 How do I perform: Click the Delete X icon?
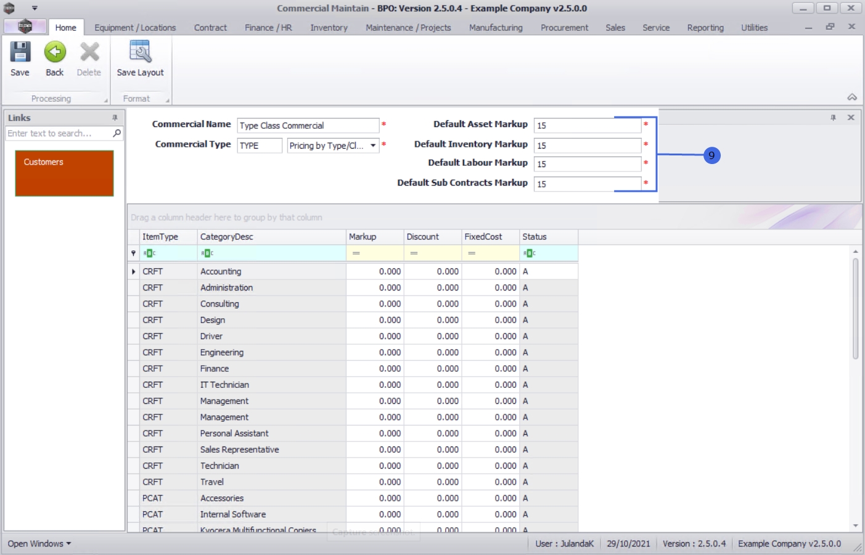[x=89, y=52]
